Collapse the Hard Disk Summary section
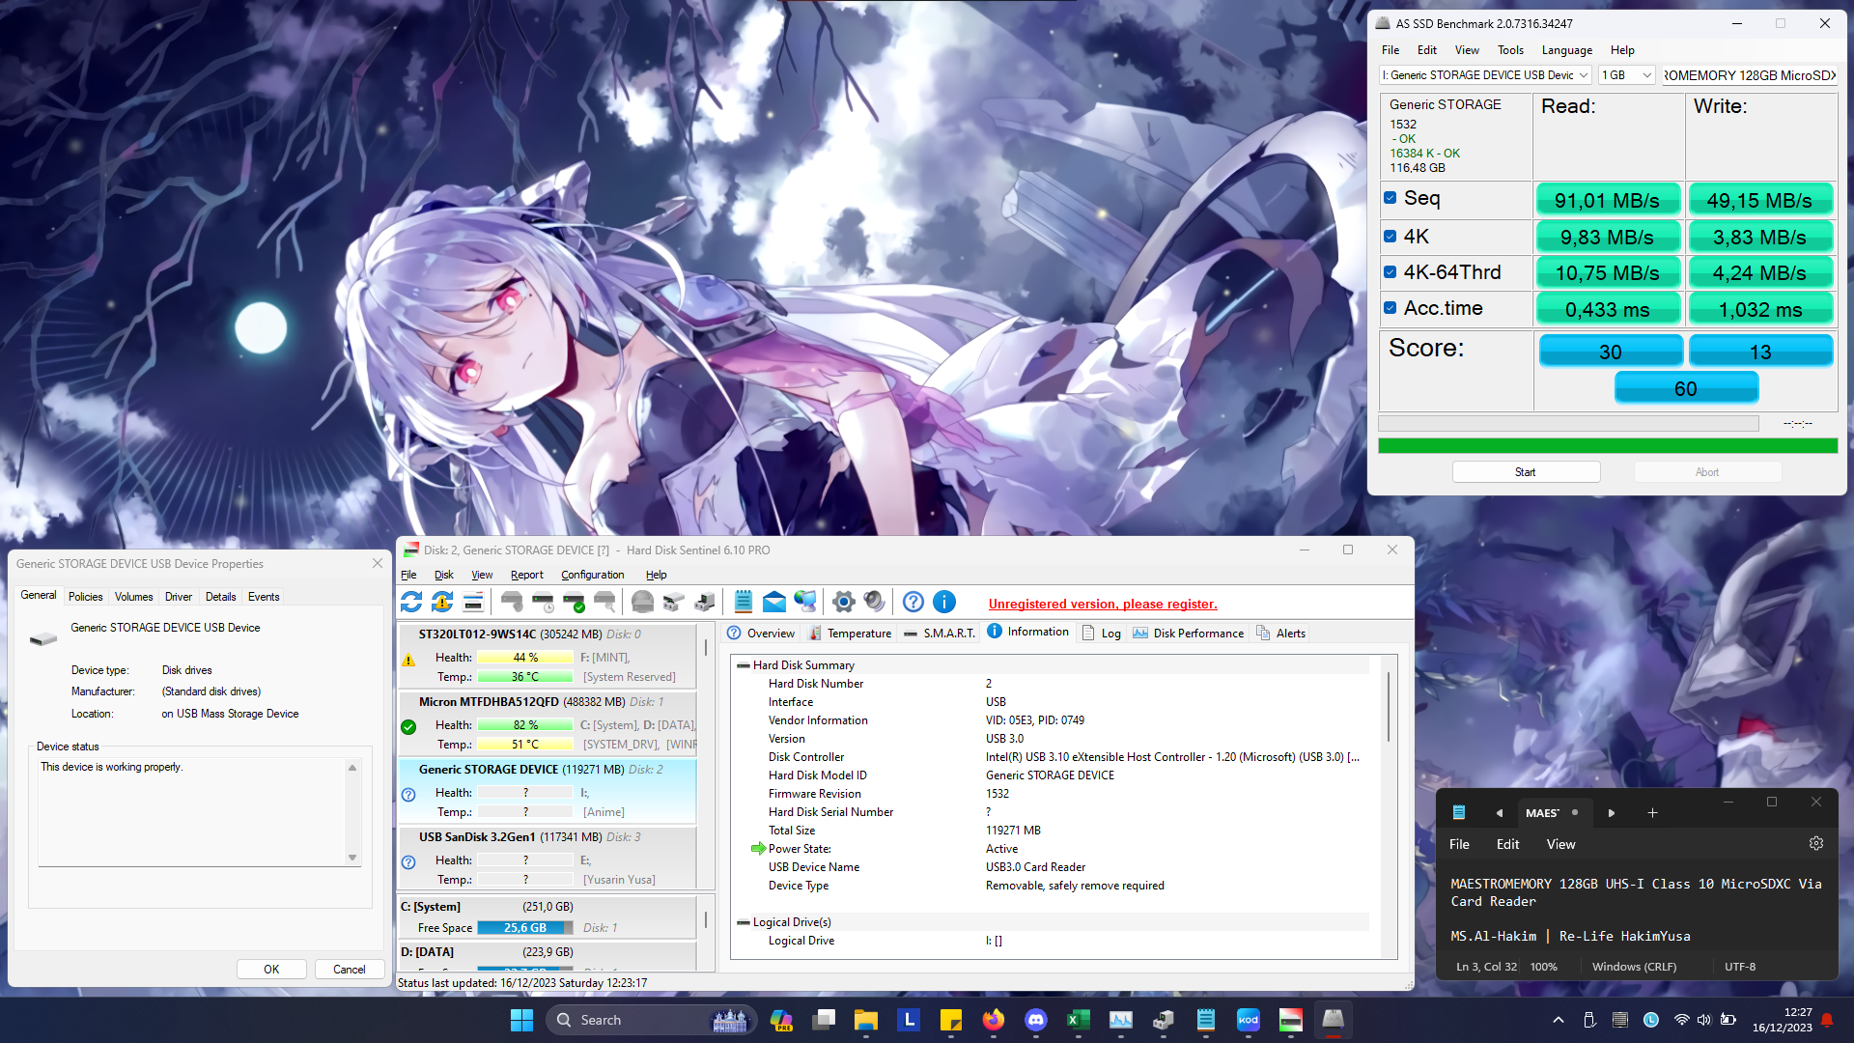The image size is (1854, 1043). (x=744, y=665)
